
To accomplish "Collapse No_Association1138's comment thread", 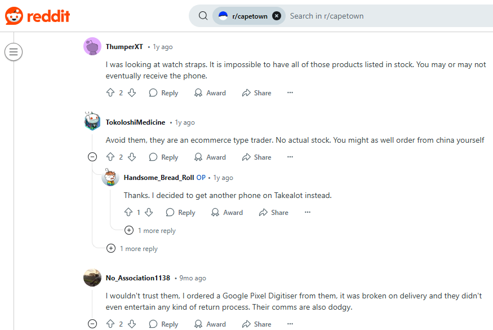I will pyautogui.click(x=92, y=324).
